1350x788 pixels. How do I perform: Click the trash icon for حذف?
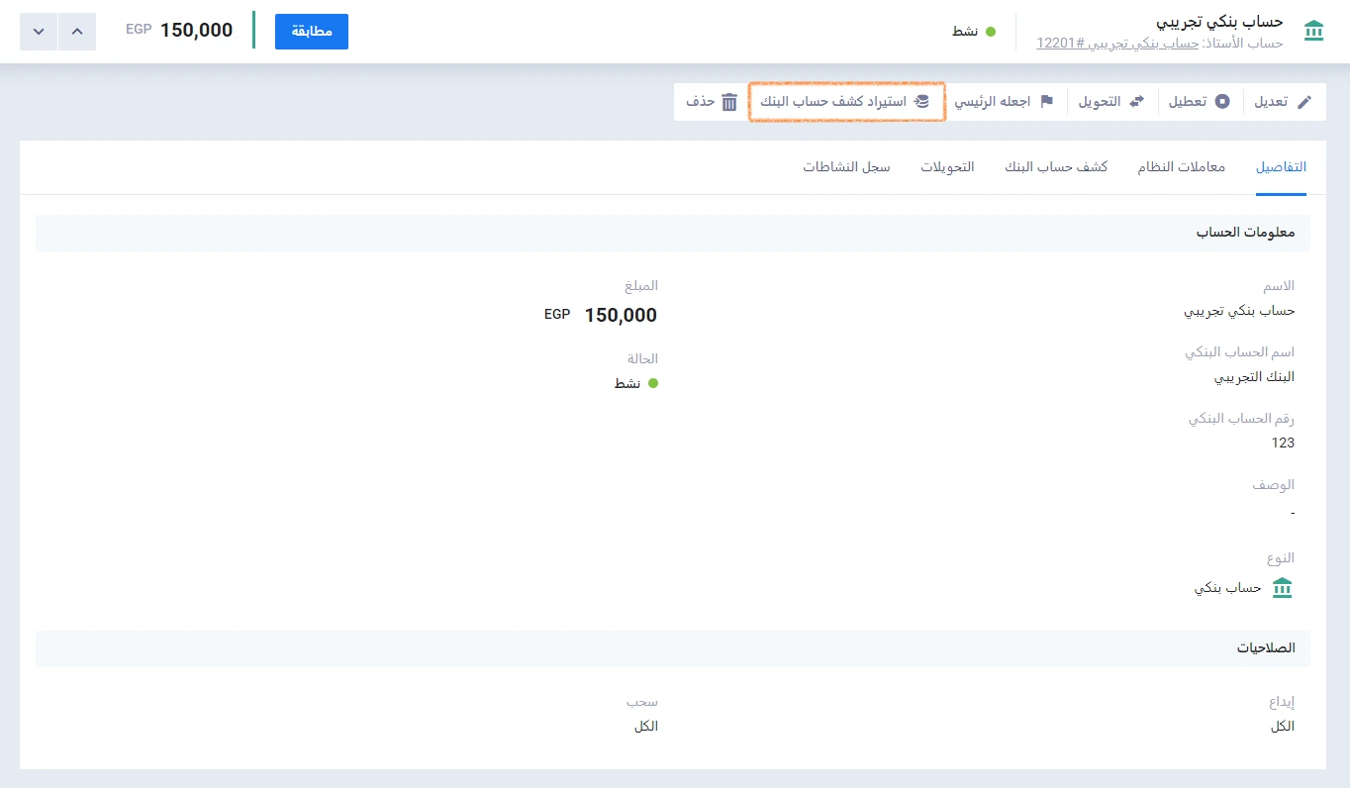[x=729, y=102]
